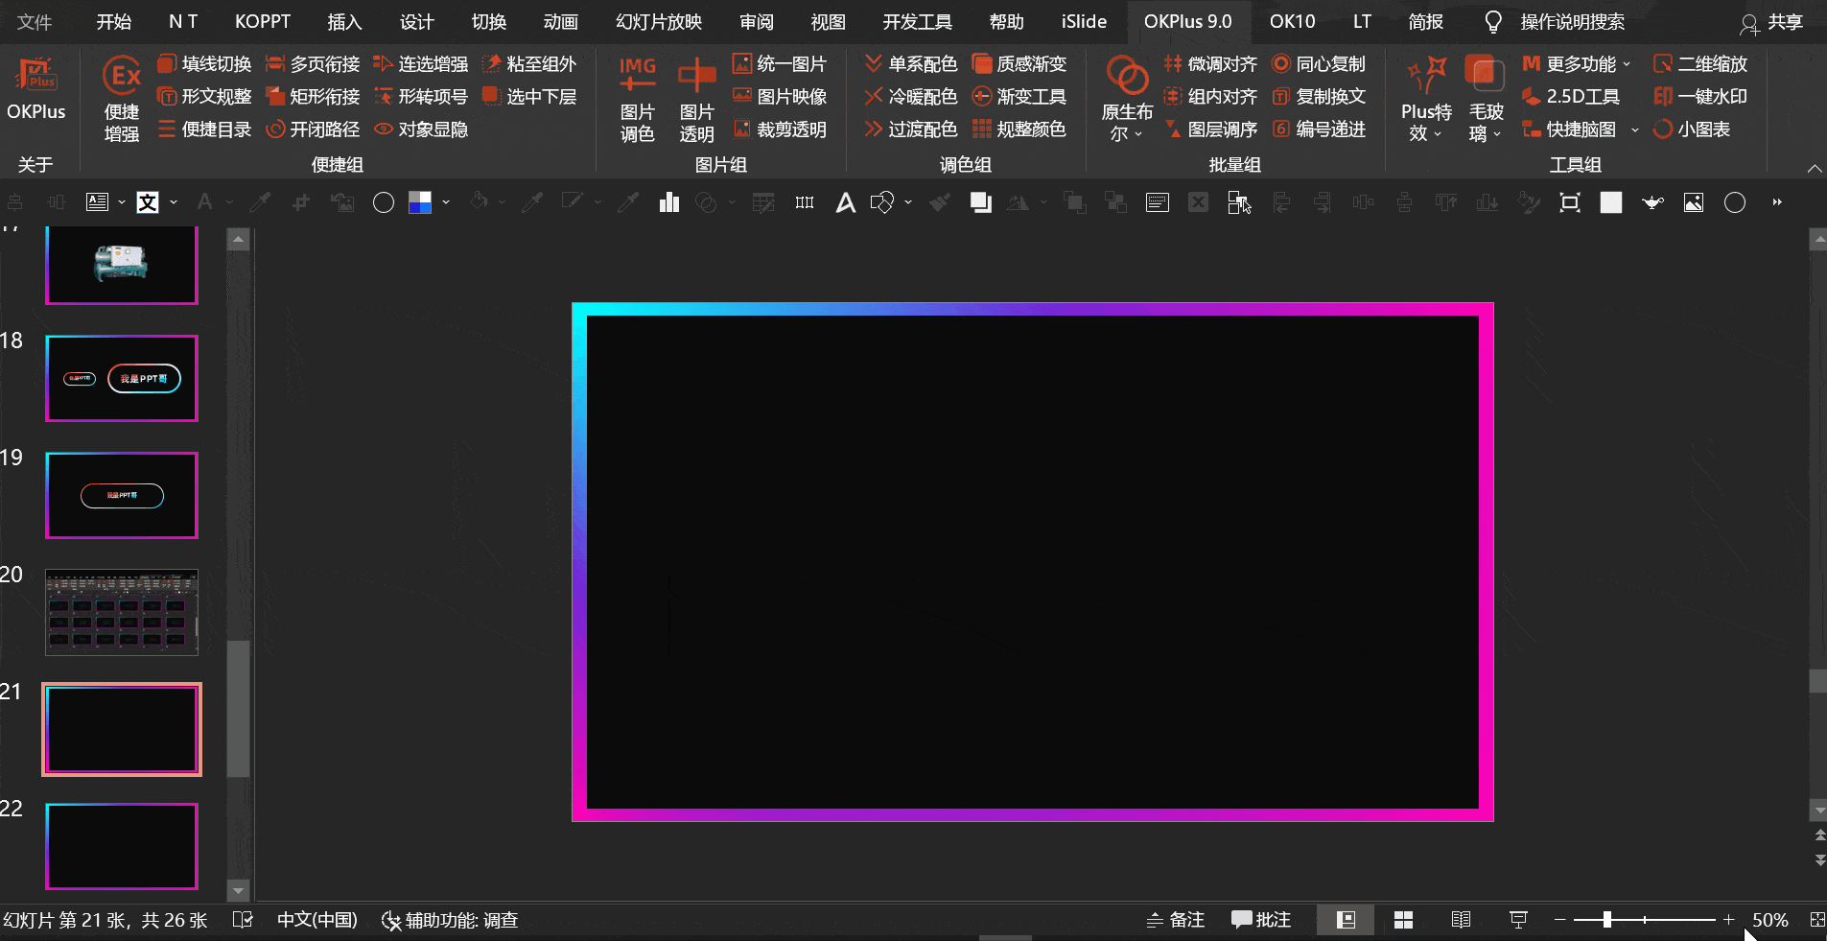Toggle the 备注 notes pane
This screenshot has height=941, width=1827.
[x=1176, y=920]
